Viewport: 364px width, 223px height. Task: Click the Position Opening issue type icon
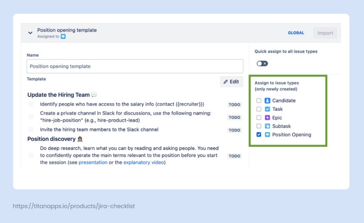267,135
